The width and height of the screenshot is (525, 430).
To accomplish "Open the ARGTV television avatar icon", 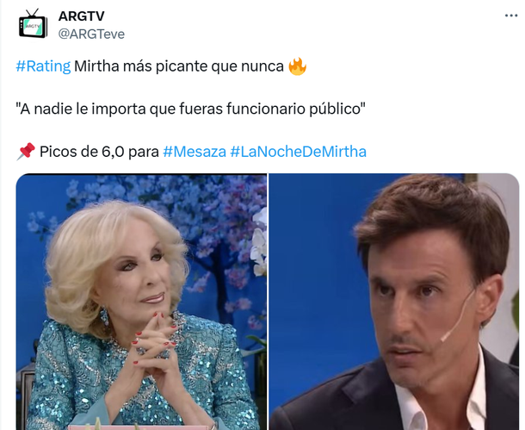I will click(33, 23).
